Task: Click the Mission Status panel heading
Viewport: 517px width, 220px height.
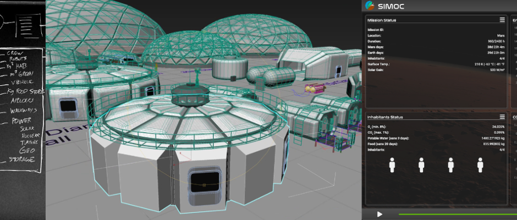Action: tap(383, 20)
